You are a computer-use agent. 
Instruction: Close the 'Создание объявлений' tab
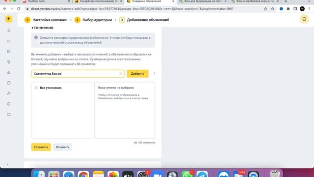173,1
